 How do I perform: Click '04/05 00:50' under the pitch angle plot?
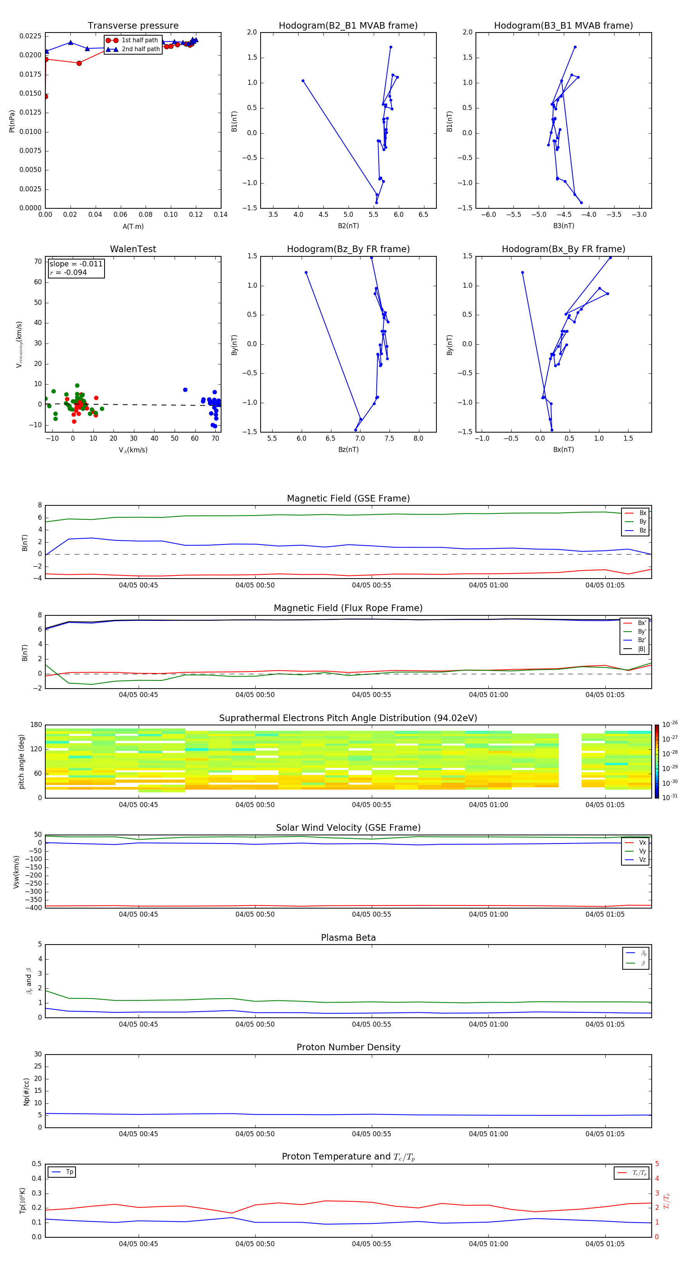tap(255, 805)
